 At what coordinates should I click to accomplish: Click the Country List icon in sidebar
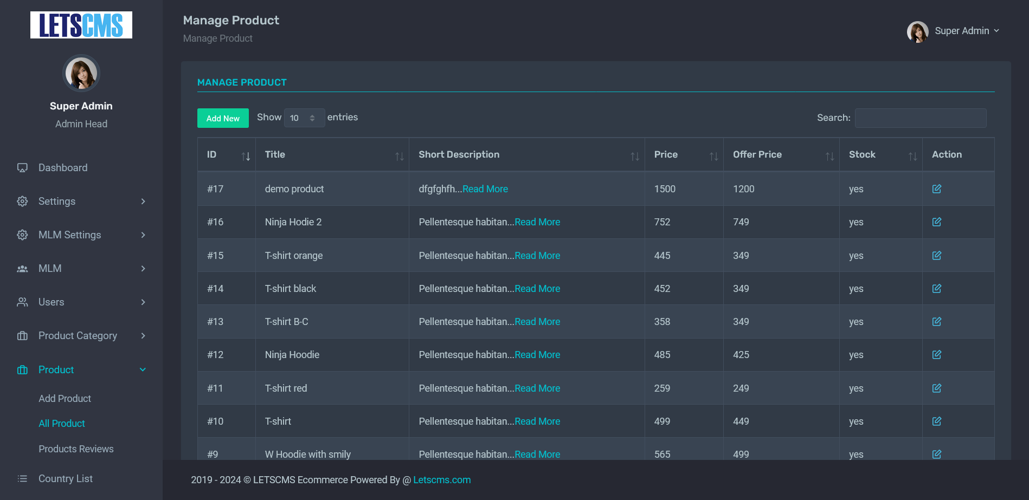pyautogui.click(x=22, y=479)
